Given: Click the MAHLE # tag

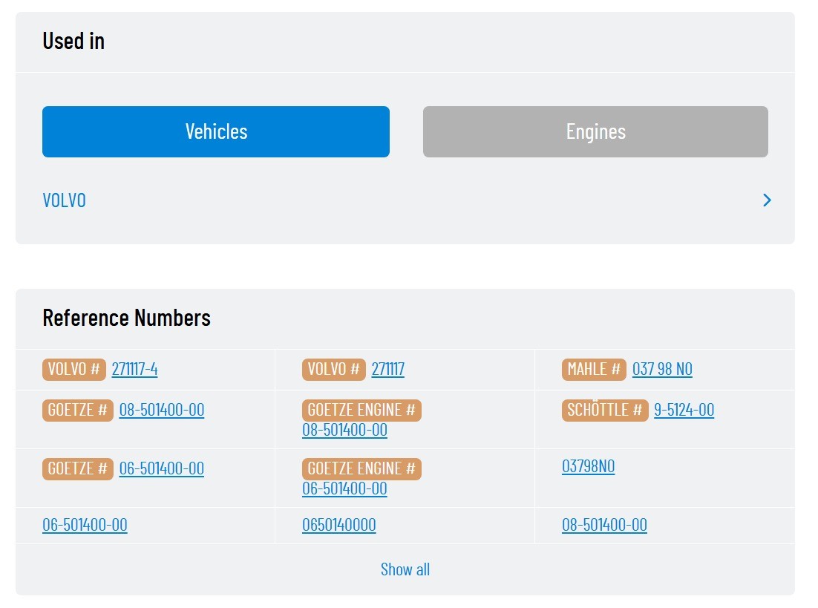Looking at the screenshot, I should 594,370.
